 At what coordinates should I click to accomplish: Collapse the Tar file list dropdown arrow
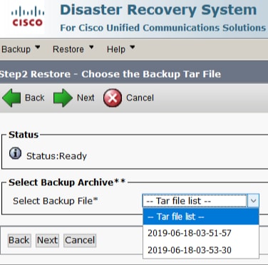pyautogui.click(x=253, y=201)
